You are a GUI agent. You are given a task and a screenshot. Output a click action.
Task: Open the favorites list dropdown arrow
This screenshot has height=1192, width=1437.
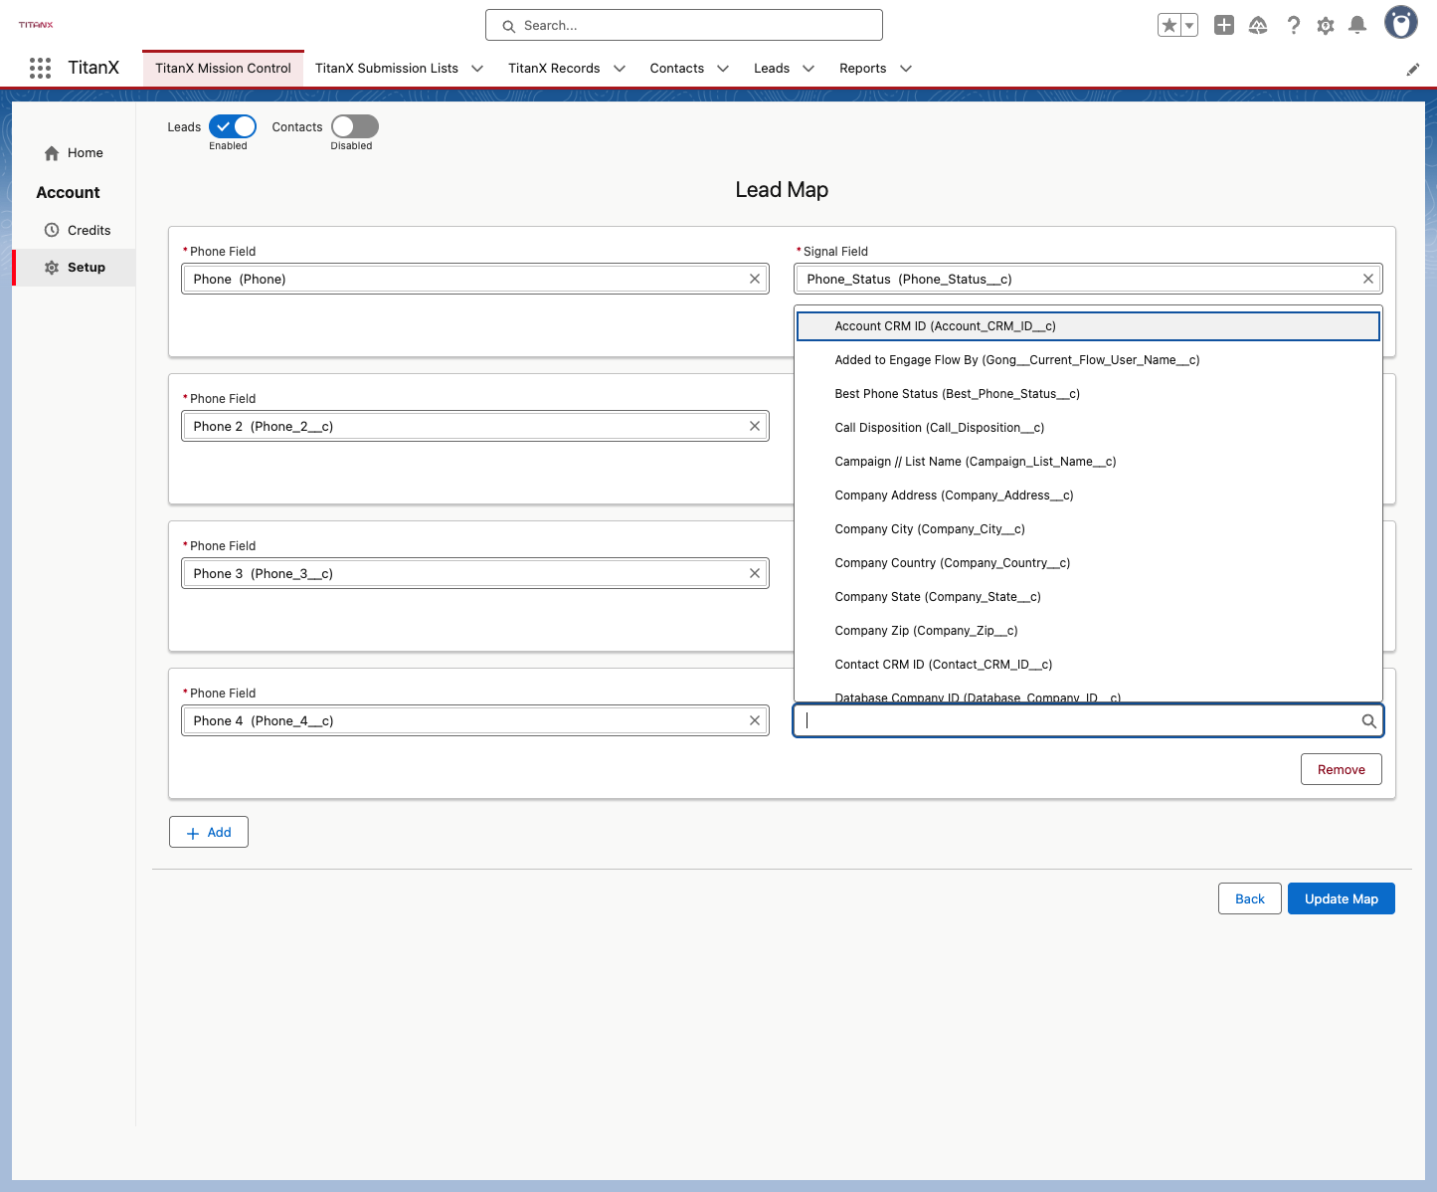tap(1189, 25)
